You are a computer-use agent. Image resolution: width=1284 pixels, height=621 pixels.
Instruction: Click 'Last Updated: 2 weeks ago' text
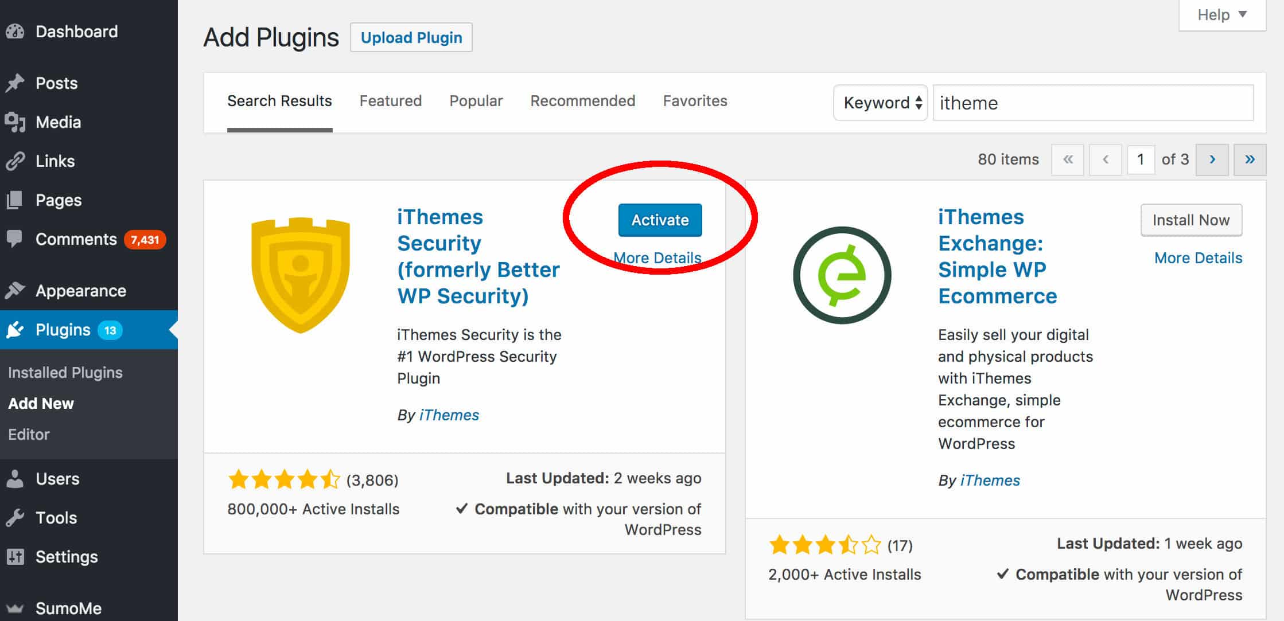pyautogui.click(x=604, y=478)
